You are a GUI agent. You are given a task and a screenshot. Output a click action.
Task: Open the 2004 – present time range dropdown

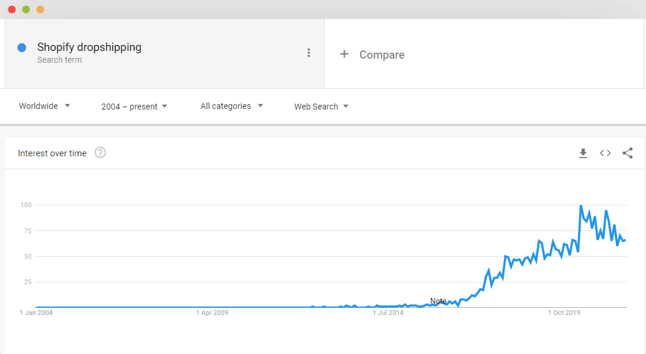tap(134, 107)
